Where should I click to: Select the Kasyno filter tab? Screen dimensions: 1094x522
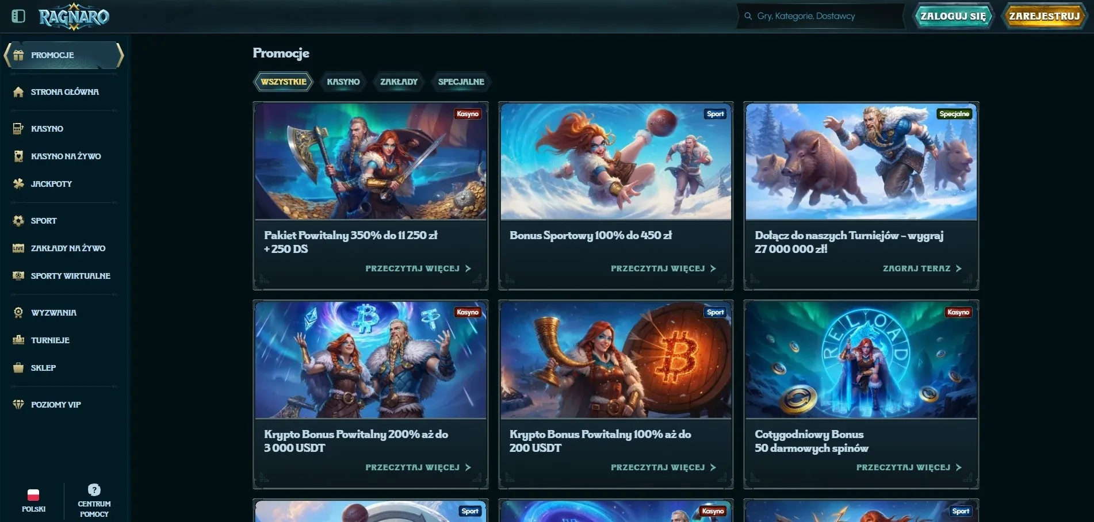(x=343, y=82)
